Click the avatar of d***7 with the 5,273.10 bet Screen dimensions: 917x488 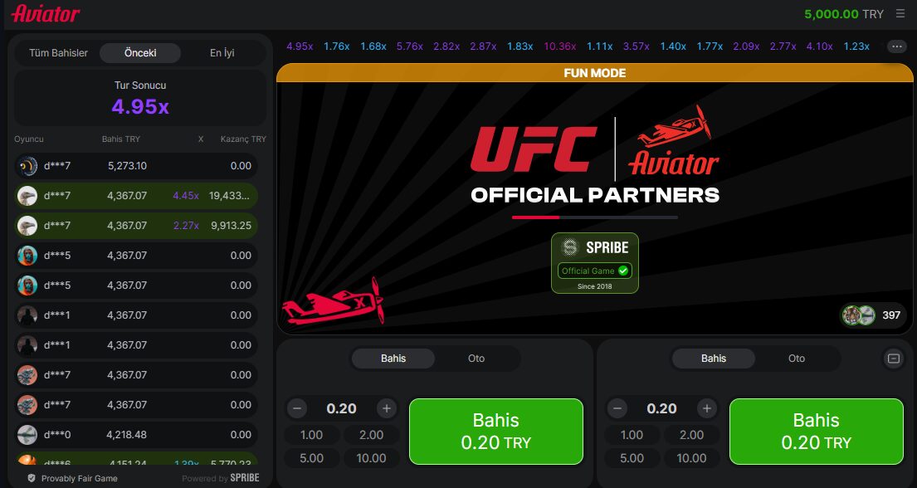[x=27, y=166]
